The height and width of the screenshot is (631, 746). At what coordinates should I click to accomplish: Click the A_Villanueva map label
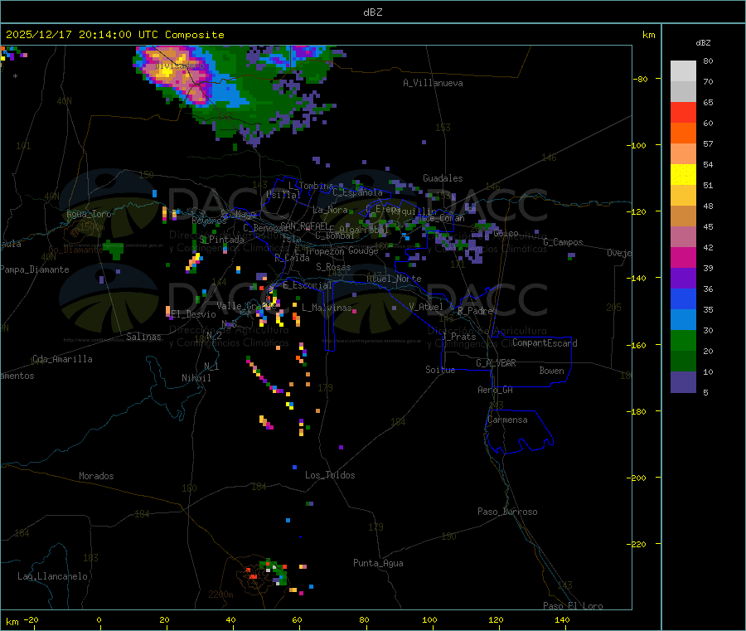[433, 83]
